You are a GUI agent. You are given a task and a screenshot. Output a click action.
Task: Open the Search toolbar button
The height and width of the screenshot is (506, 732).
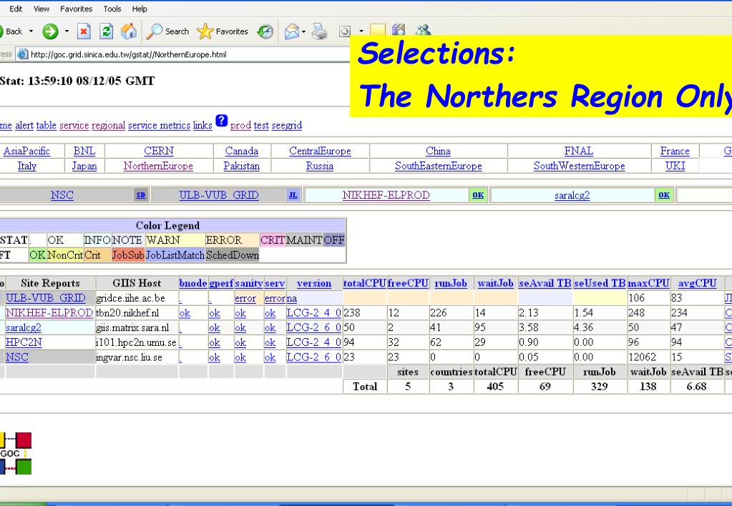pos(167,31)
